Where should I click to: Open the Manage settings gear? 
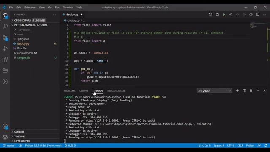click(5, 137)
